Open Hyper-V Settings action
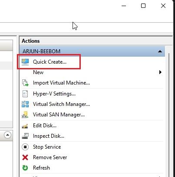175x177 pixels. pyautogui.click(x=54, y=94)
